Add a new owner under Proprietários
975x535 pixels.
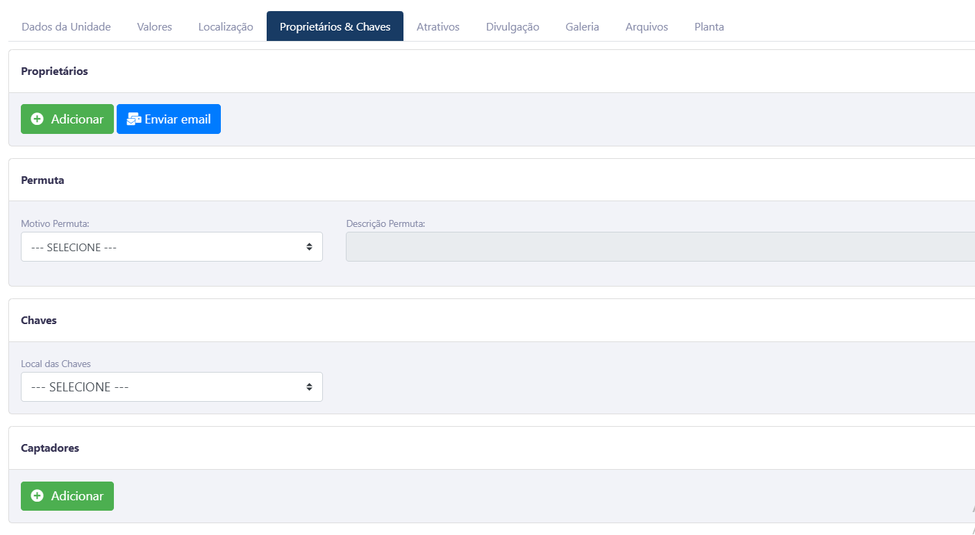coord(67,119)
